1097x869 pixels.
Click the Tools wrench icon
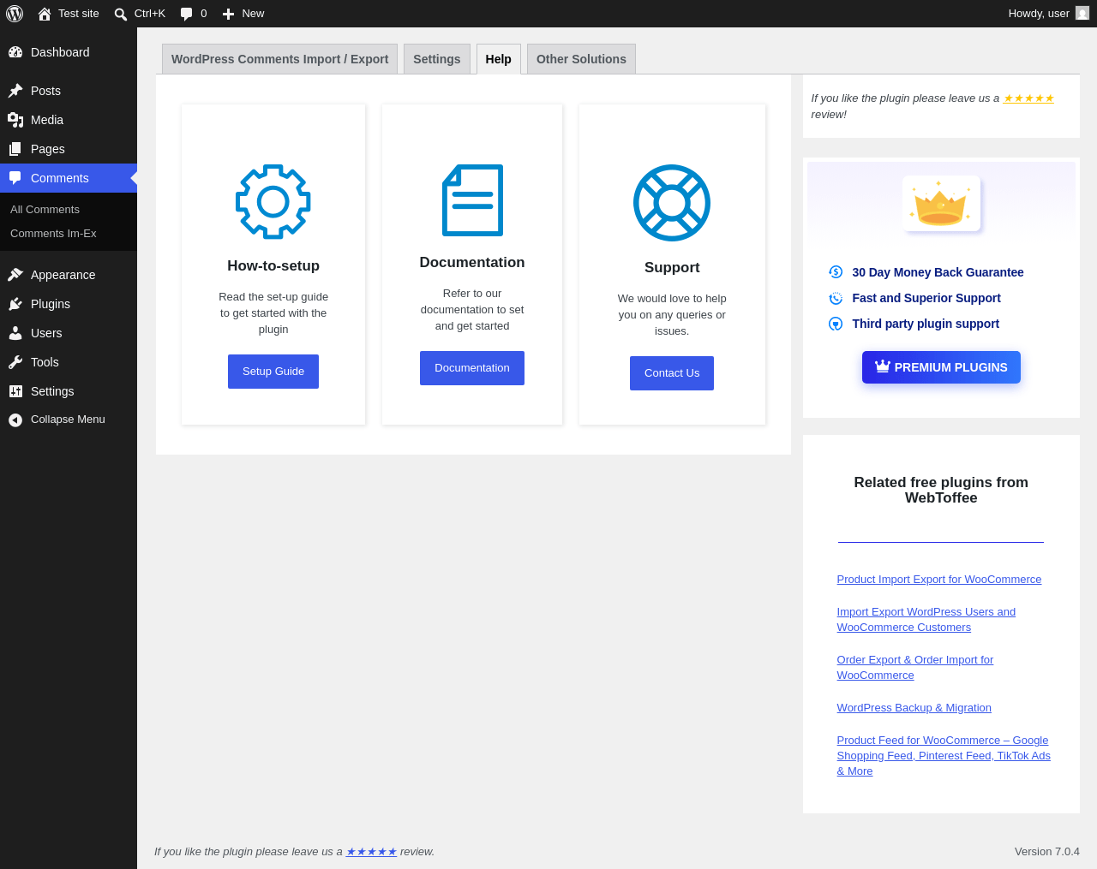coord(15,362)
